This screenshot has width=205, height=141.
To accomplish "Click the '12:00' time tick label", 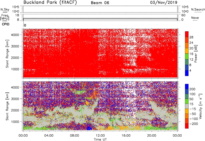I will (x=100, y=136).
